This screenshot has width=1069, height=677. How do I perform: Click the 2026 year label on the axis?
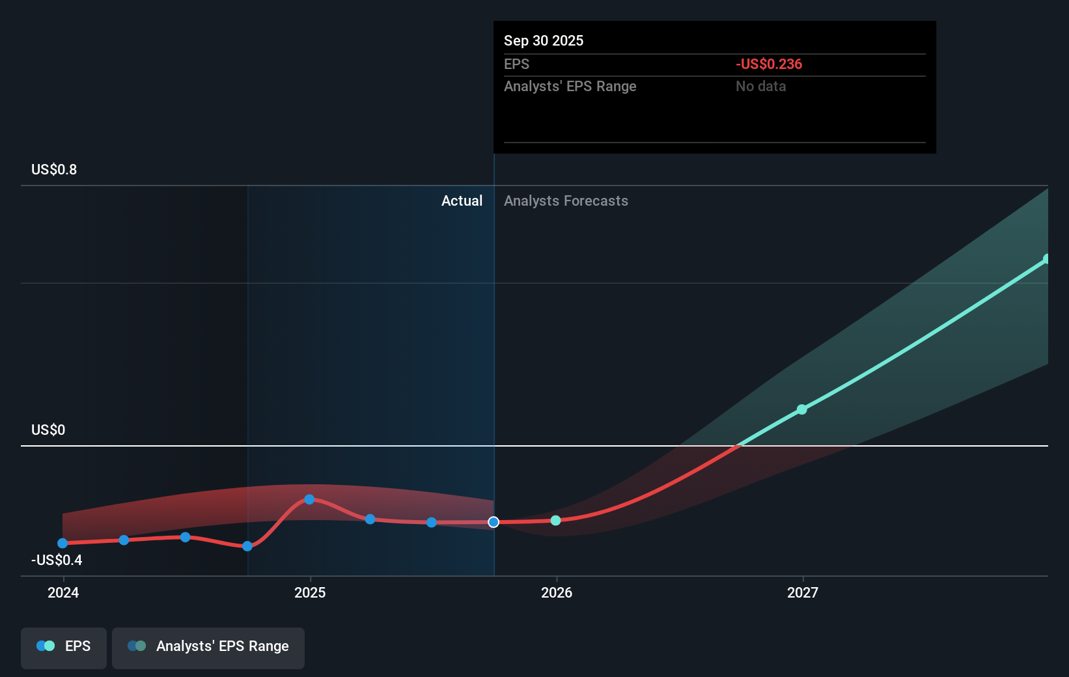click(558, 593)
